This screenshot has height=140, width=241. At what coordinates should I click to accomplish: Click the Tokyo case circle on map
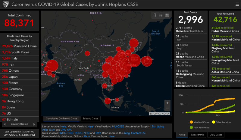tap(146, 61)
